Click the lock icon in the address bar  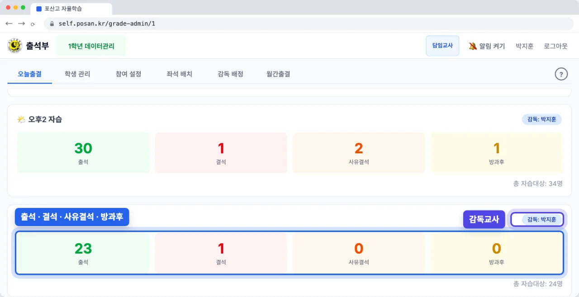pyautogui.click(x=52, y=24)
